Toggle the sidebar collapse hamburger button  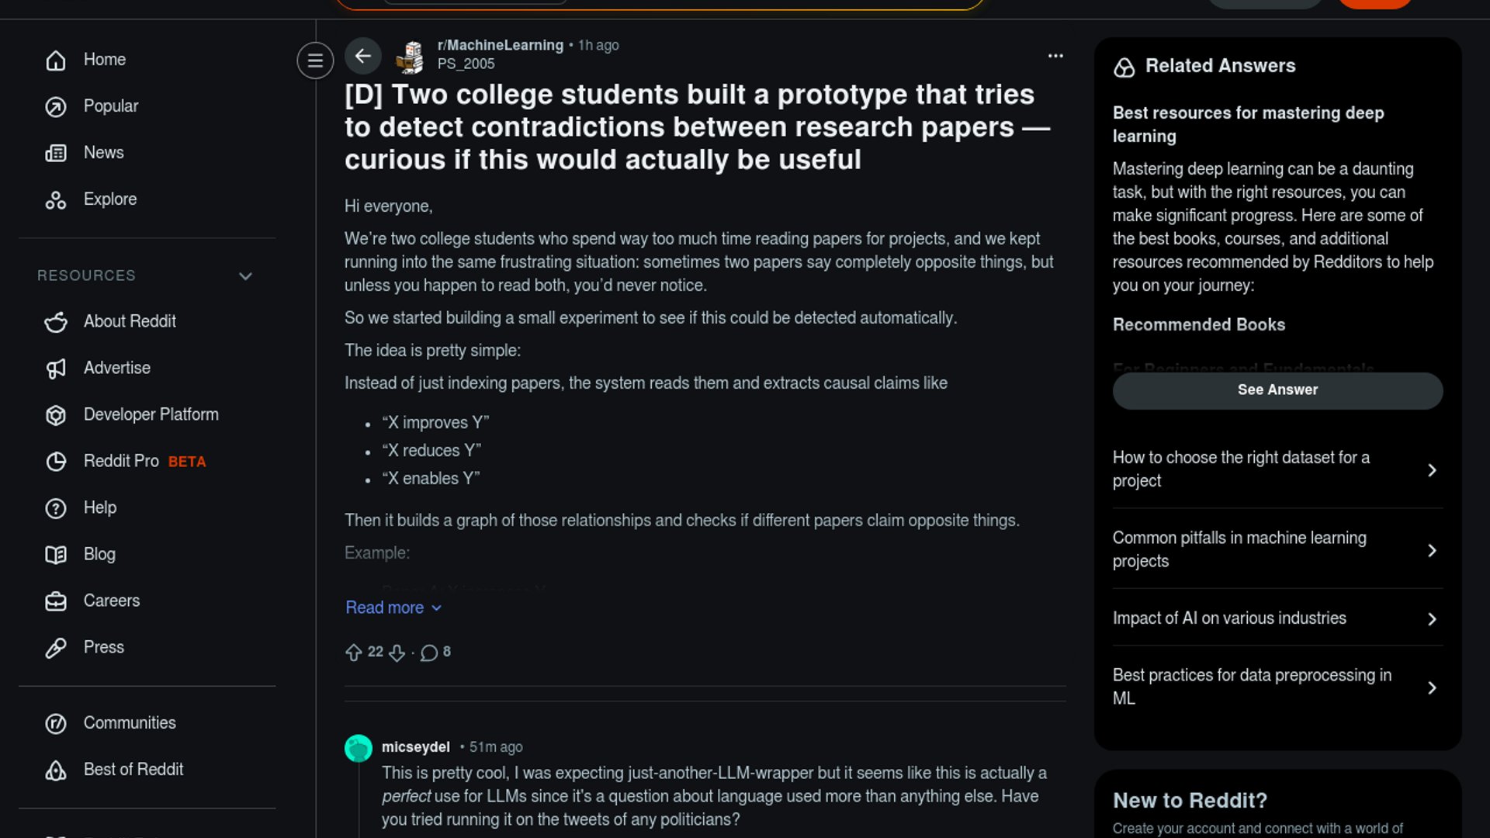coord(315,60)
